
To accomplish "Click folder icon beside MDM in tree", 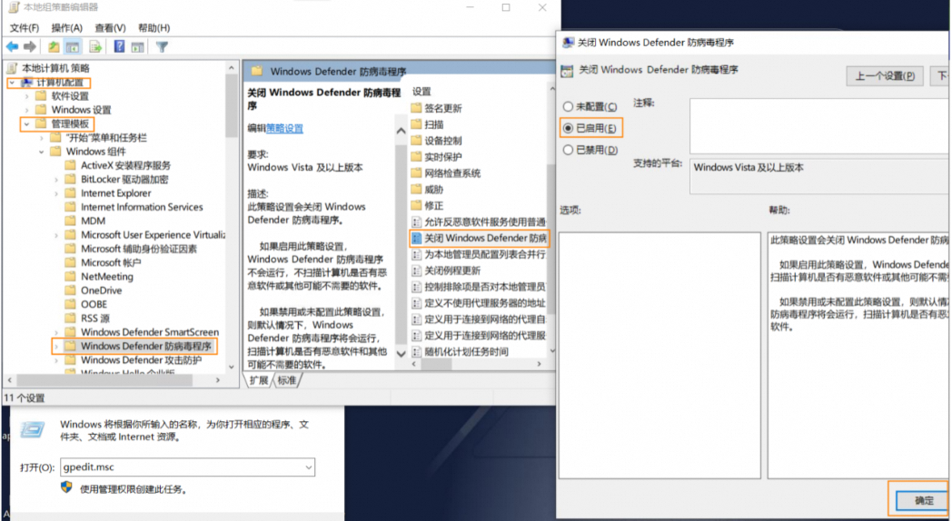I will 71,221.
